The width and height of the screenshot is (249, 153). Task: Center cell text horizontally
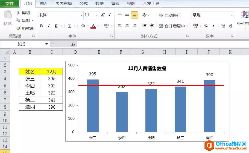(x=127, y=26)
